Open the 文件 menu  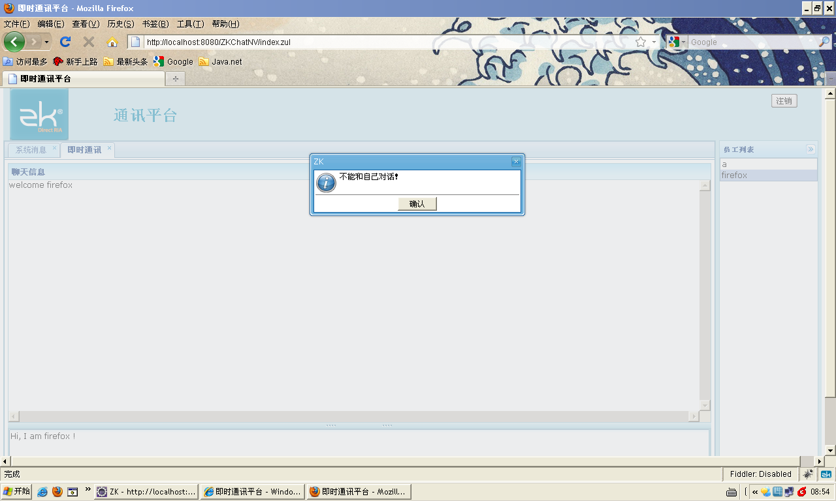coord(17,24)
